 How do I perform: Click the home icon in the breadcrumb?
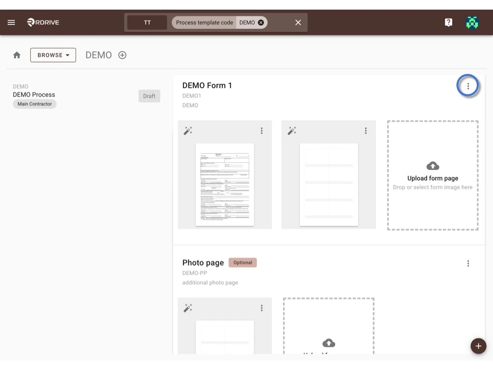coord(16,54)
